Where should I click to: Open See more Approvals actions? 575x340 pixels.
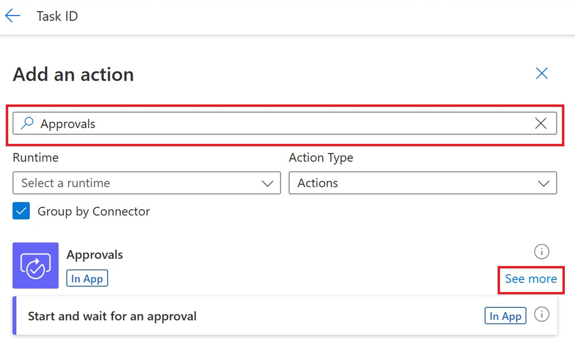(x=530, y=279)
